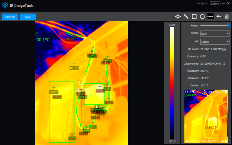Click the Fusion slider handle
Screen dimensions: 232x145
point(228,25)
